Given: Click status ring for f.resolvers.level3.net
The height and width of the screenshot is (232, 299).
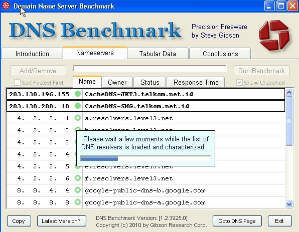Looking at the screenshot, I should tap(78, 178).
